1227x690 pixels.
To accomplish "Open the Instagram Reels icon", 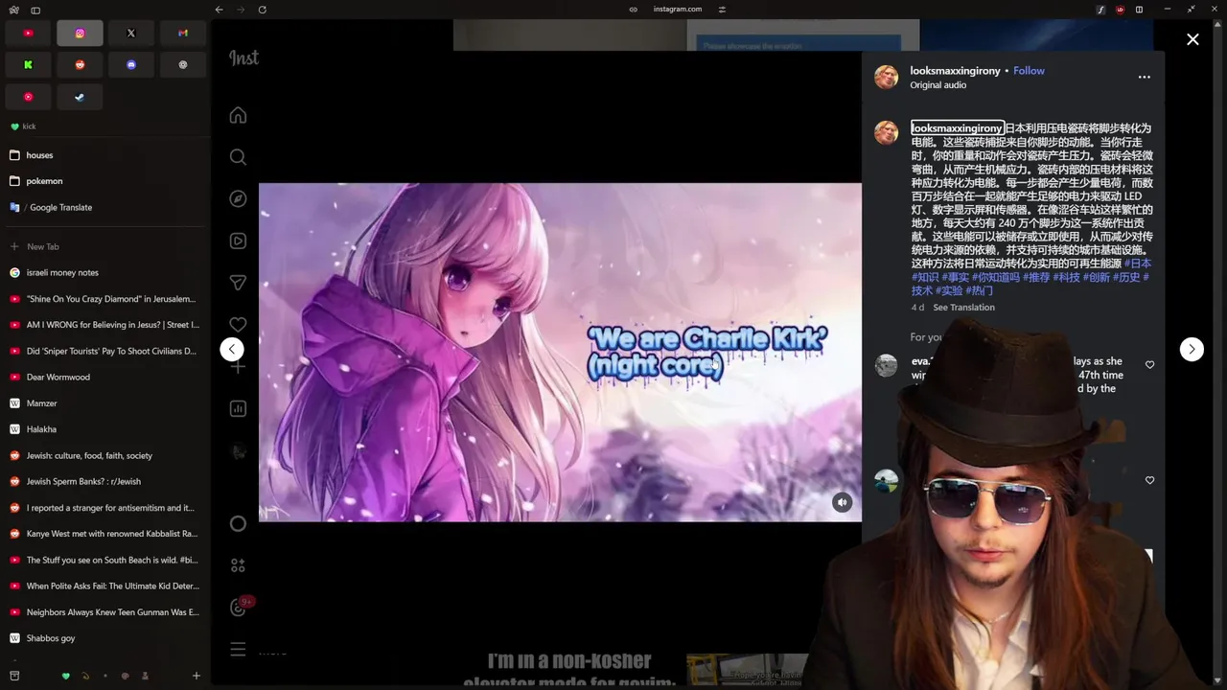I will 238,241.
